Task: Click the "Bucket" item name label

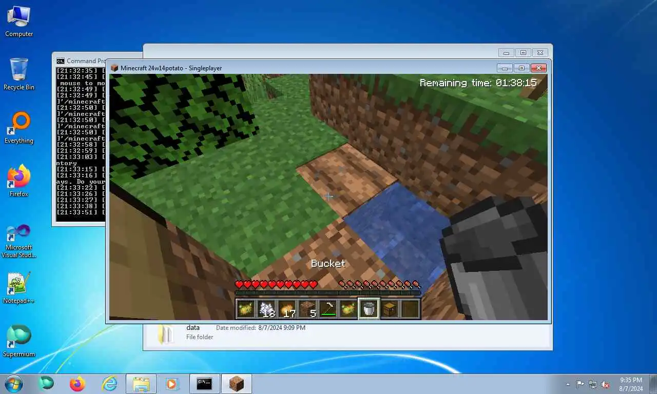Action: (x=328, y=264)
